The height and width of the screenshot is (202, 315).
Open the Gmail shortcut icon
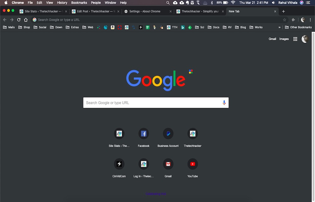click(x=168, y=164)
